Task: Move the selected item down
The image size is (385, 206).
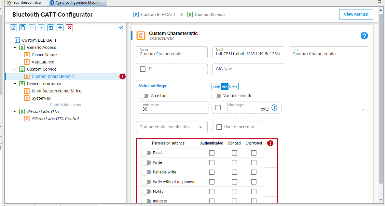Action: [x=41, y=27]
